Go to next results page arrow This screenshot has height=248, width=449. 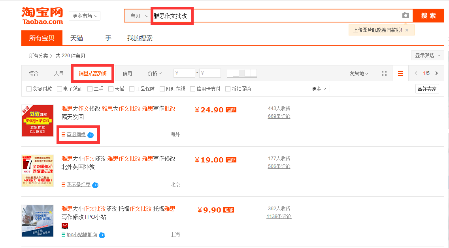click(x=436, y=73)
